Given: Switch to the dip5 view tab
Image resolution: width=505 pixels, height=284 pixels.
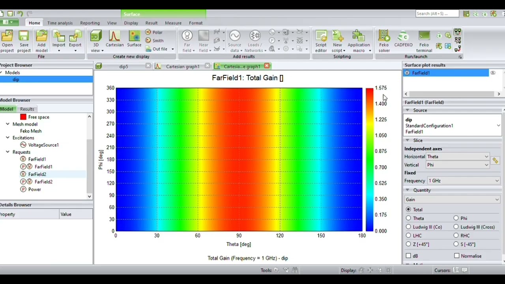Looking at the screenshot, I should [x=123, y=66].
